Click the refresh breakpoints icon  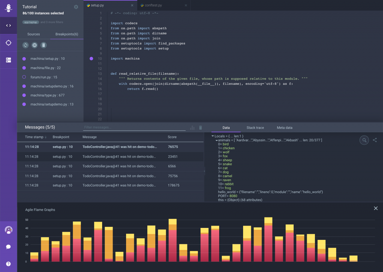pos(25,45)
